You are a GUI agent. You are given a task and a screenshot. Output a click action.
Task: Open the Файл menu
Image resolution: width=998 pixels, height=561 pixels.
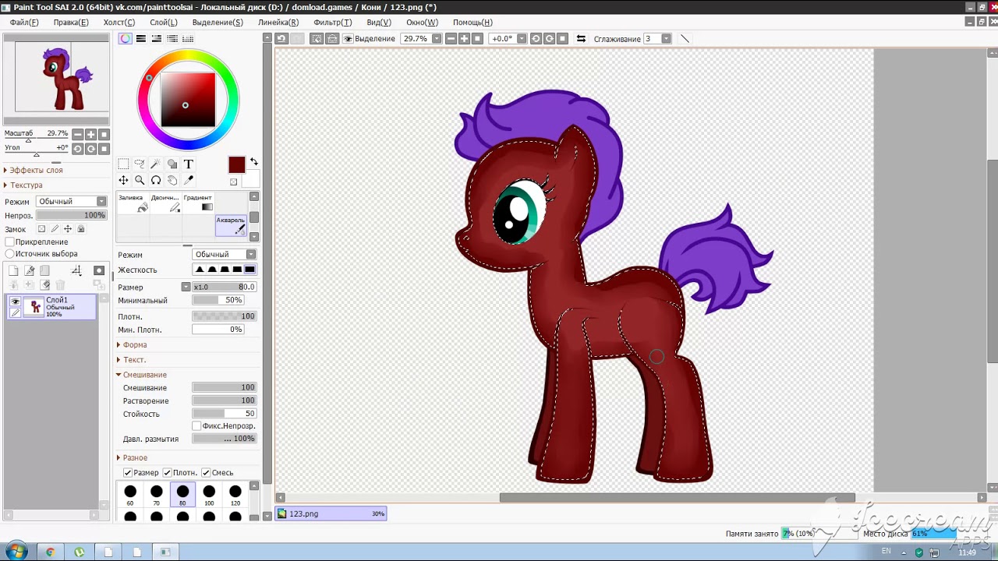(x=24, y=23)
